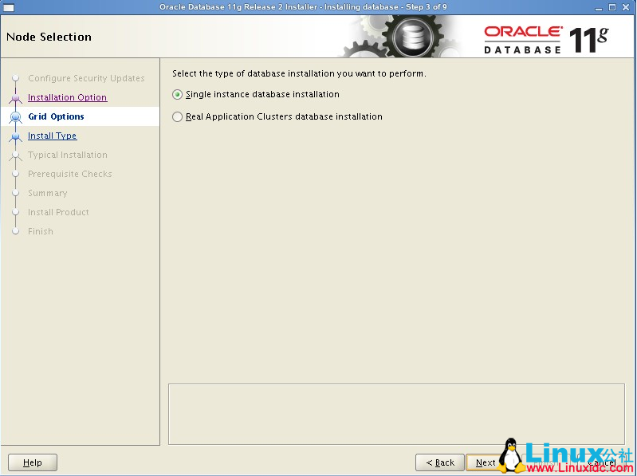
Task: Click the Installation Option step marker icon
Action: (x=15, y=98)
